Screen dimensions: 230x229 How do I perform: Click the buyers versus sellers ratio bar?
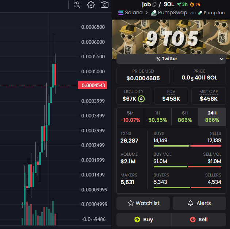point(187,187)
